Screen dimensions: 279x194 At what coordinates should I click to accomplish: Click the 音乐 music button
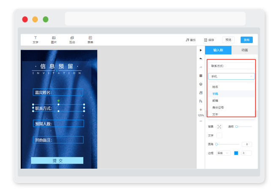click(x=191, y=40)
